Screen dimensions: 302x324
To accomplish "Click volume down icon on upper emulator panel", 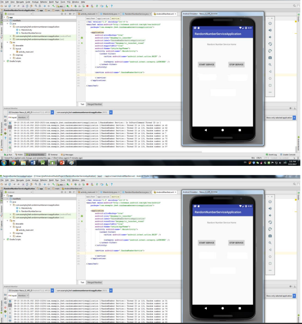I will coord(270,37).
